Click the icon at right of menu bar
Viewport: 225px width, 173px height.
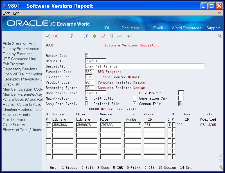[x=220, y=13]
